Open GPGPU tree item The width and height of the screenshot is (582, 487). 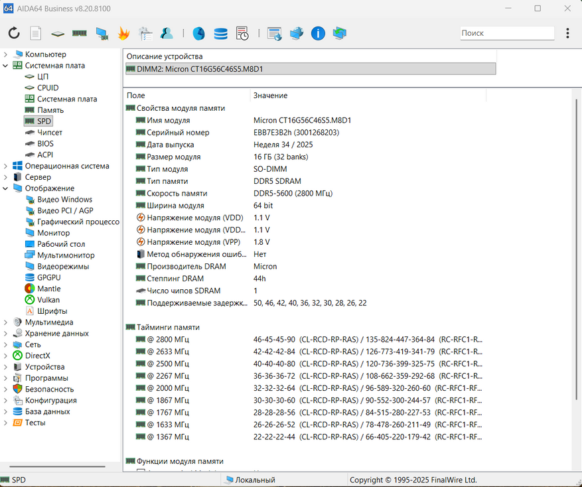point(48,277)
